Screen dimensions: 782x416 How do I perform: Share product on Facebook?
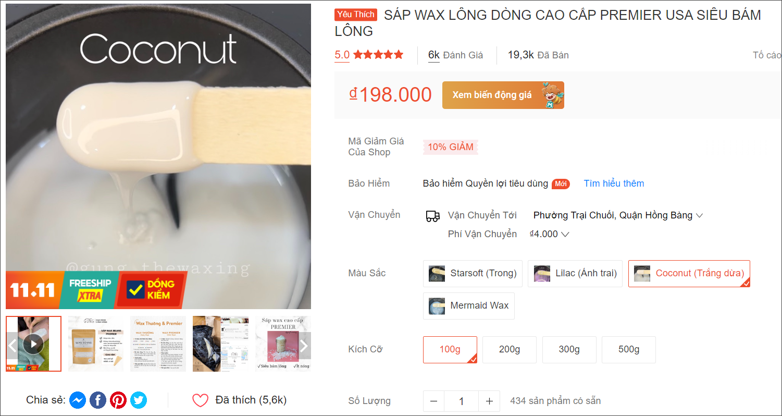[x=98, y=400]
